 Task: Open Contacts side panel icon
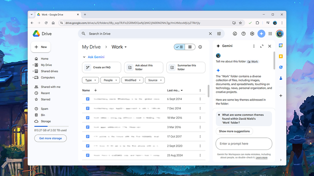coord(281,78)
